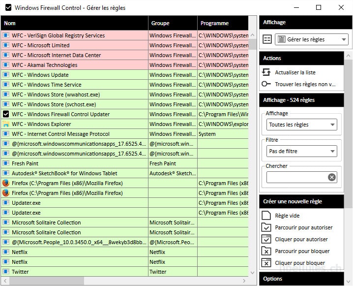
Task: Collapse the Actions panel header
Action: coord(301,58)
